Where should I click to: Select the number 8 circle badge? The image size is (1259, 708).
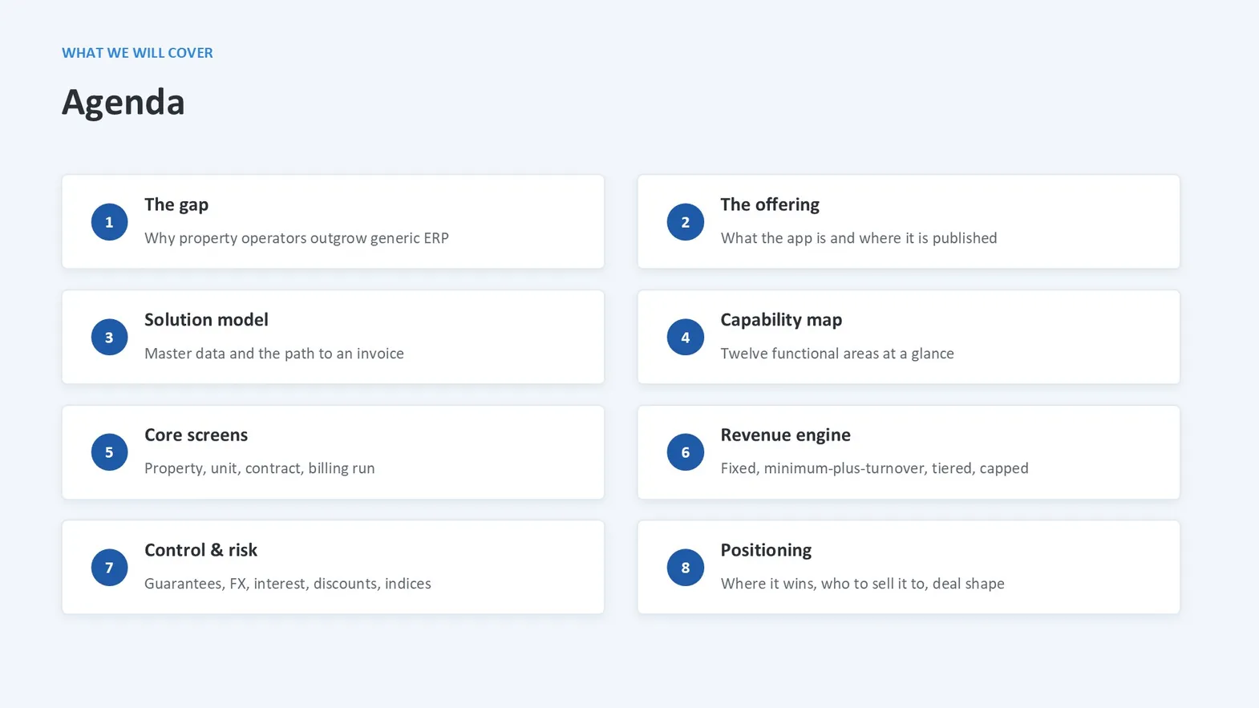tap(685, 568)
